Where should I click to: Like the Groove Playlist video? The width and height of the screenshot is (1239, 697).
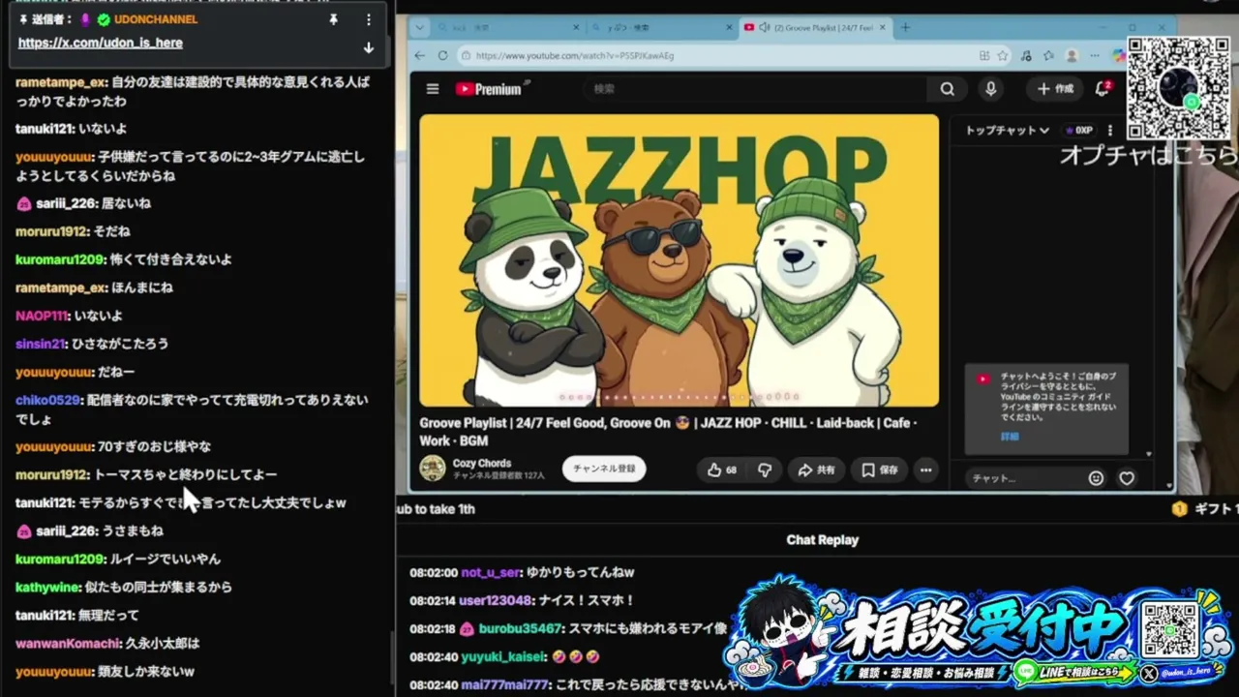coord(721,470)
